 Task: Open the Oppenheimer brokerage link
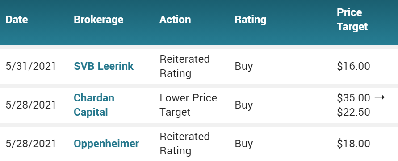[x=106, y=144]
